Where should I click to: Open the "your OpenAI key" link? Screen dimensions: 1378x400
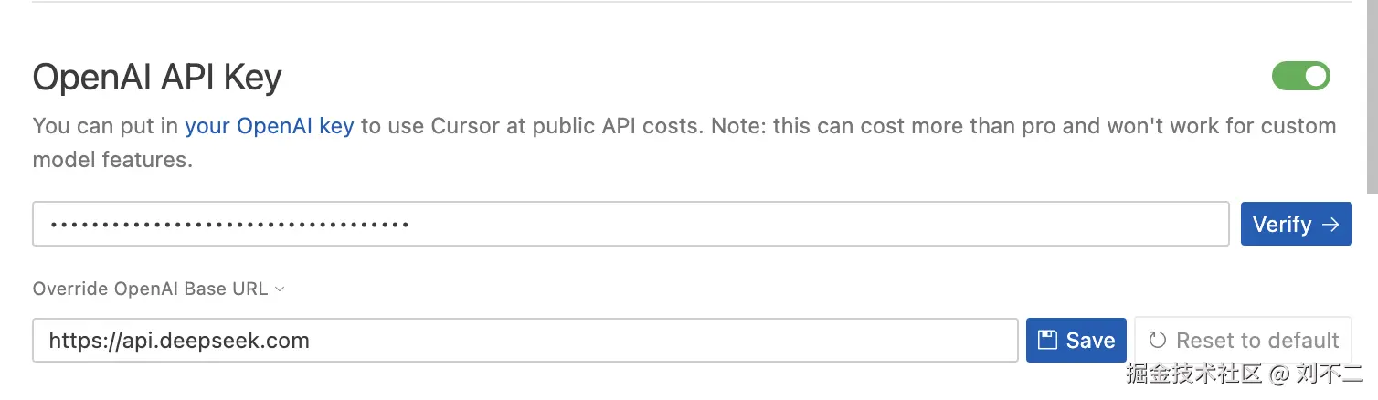(x=269, y=126)
